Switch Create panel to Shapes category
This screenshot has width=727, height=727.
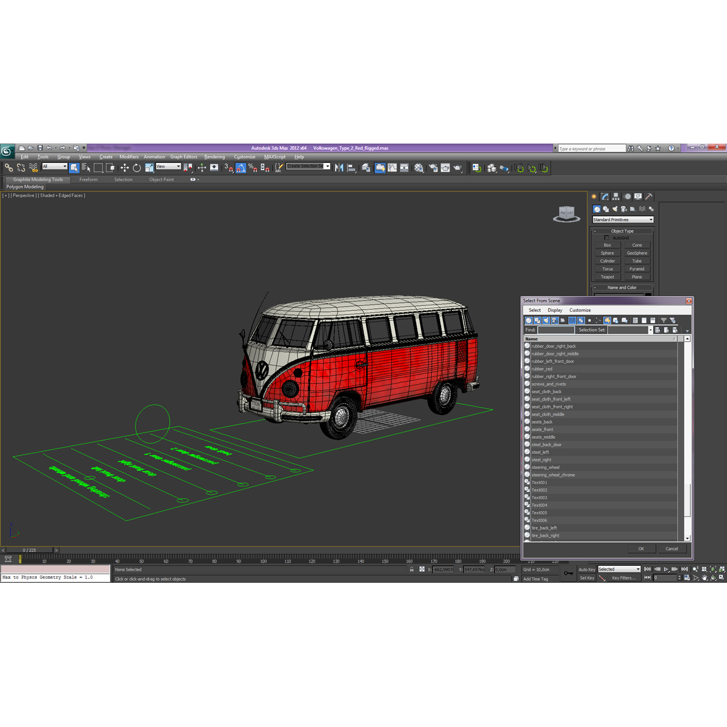coord(606,209)
